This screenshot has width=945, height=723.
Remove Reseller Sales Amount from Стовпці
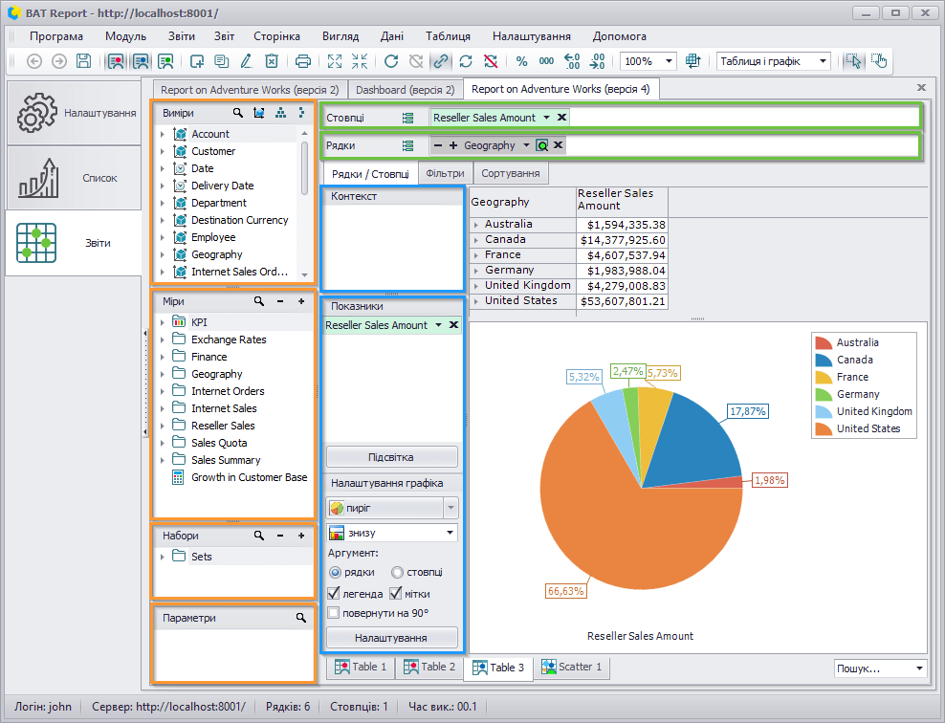[x=561, y=117]
